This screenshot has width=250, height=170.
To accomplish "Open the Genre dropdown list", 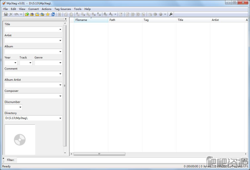I will (60, 63).
